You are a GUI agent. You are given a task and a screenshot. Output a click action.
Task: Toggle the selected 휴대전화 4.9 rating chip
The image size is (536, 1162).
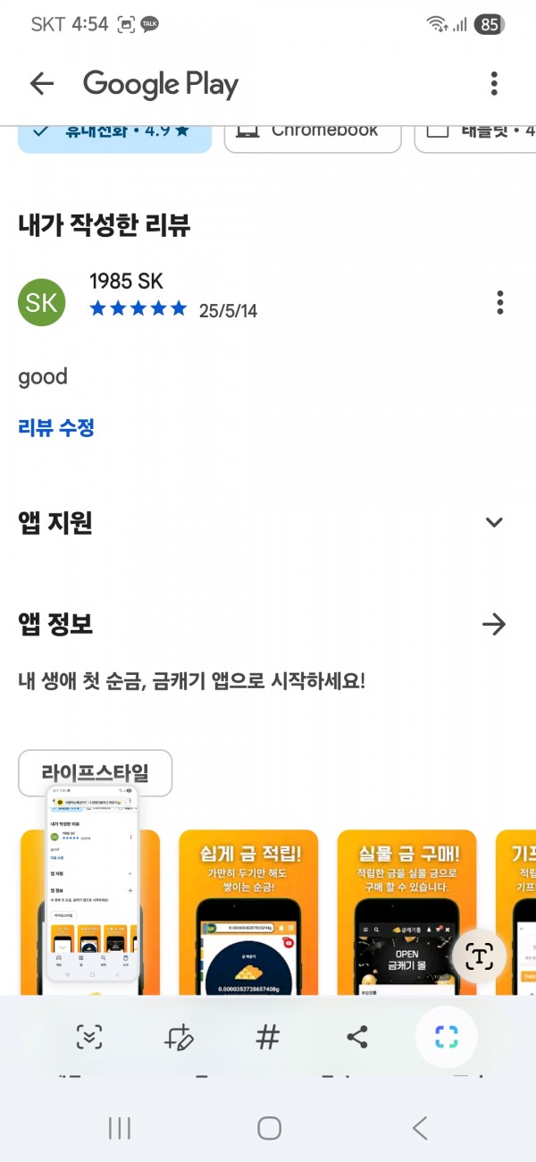[x=114, y=133]
